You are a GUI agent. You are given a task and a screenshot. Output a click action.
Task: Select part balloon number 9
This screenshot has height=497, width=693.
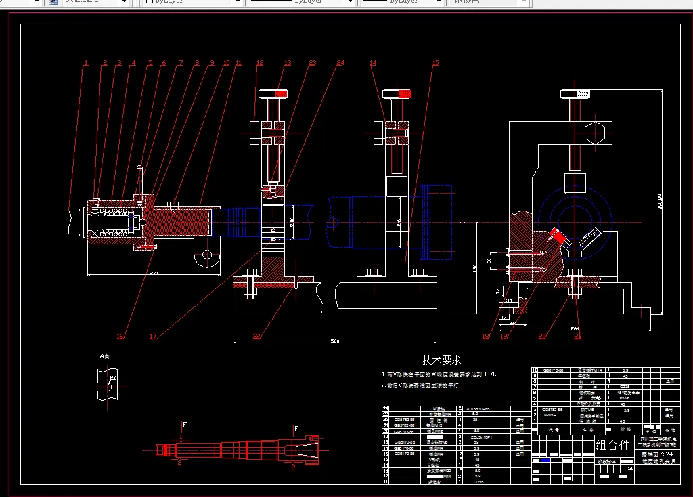coord(212,63)
